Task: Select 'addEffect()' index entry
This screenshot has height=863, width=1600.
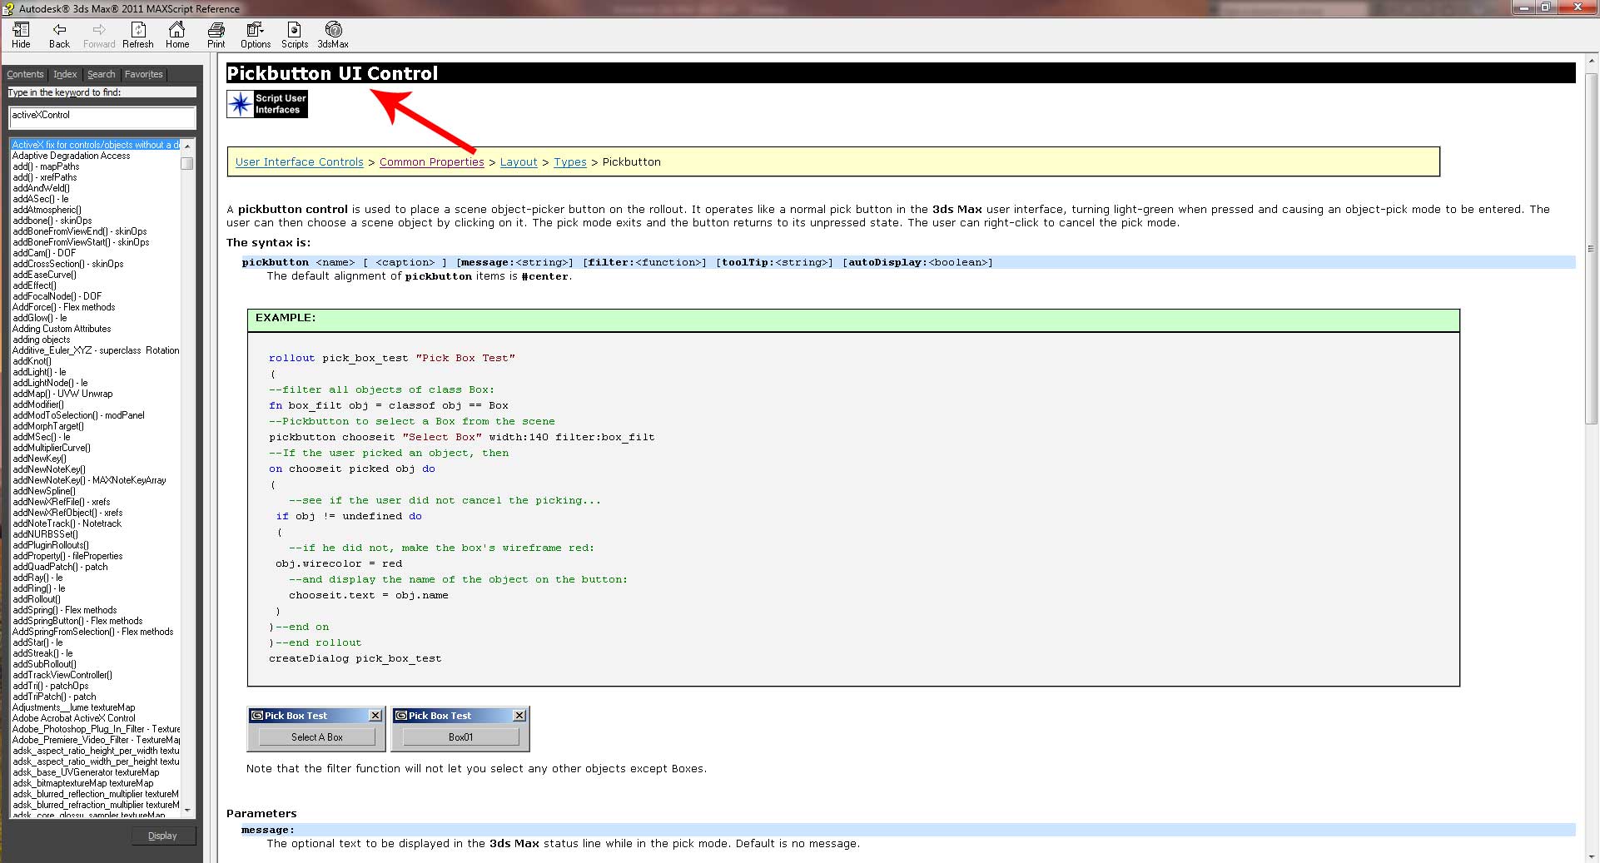Action: 35,285
